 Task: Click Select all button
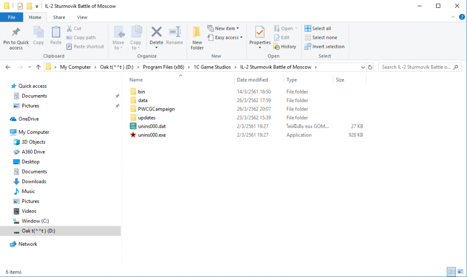tap(318, 28)
